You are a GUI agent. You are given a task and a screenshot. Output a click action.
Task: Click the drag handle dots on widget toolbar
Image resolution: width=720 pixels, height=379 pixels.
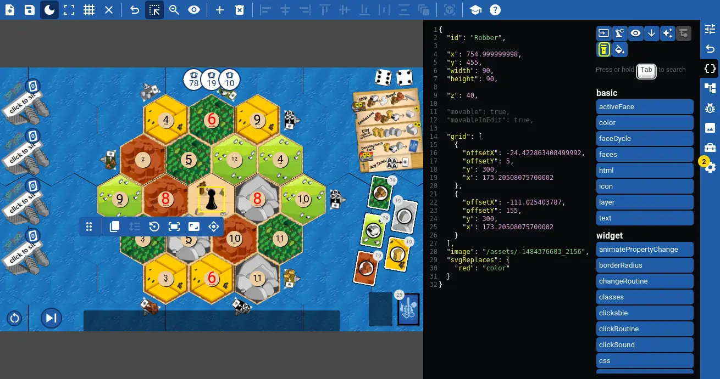coord(89,227)
